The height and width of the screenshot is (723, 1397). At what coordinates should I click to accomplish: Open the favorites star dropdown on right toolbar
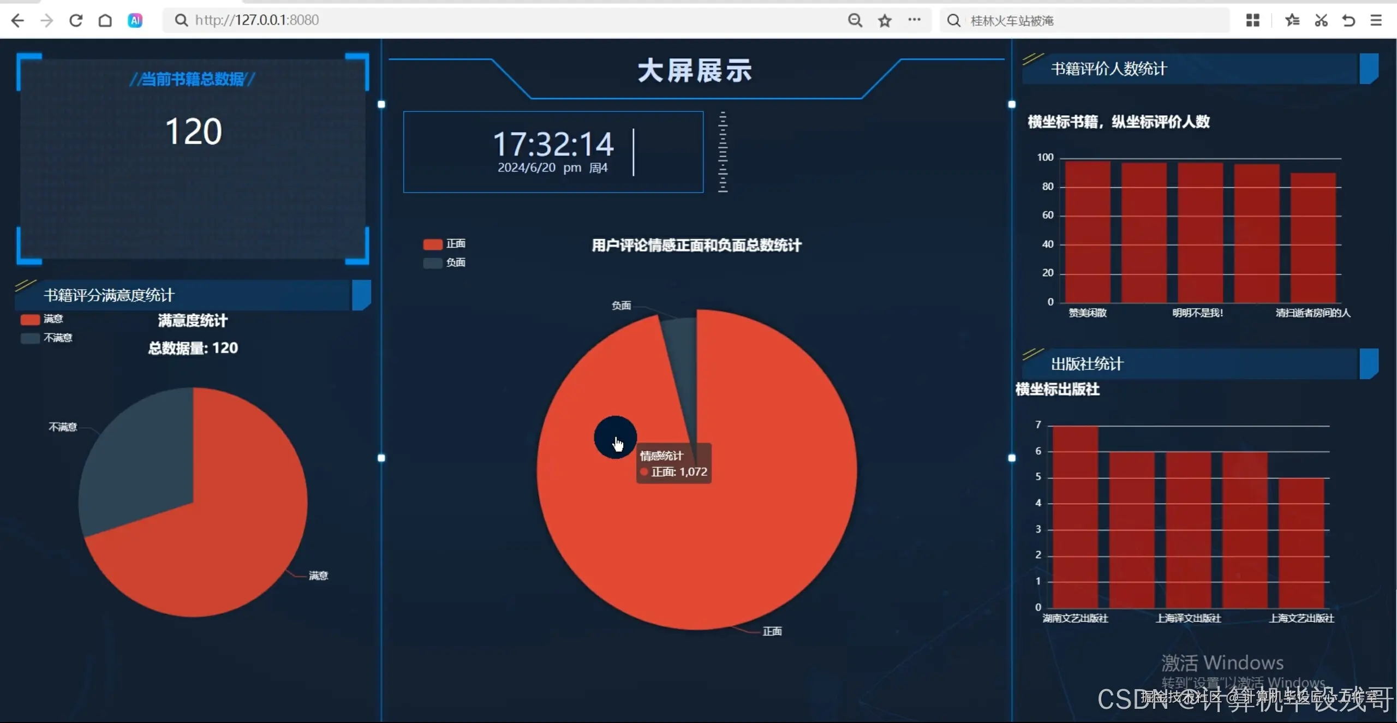[1292, 20]
